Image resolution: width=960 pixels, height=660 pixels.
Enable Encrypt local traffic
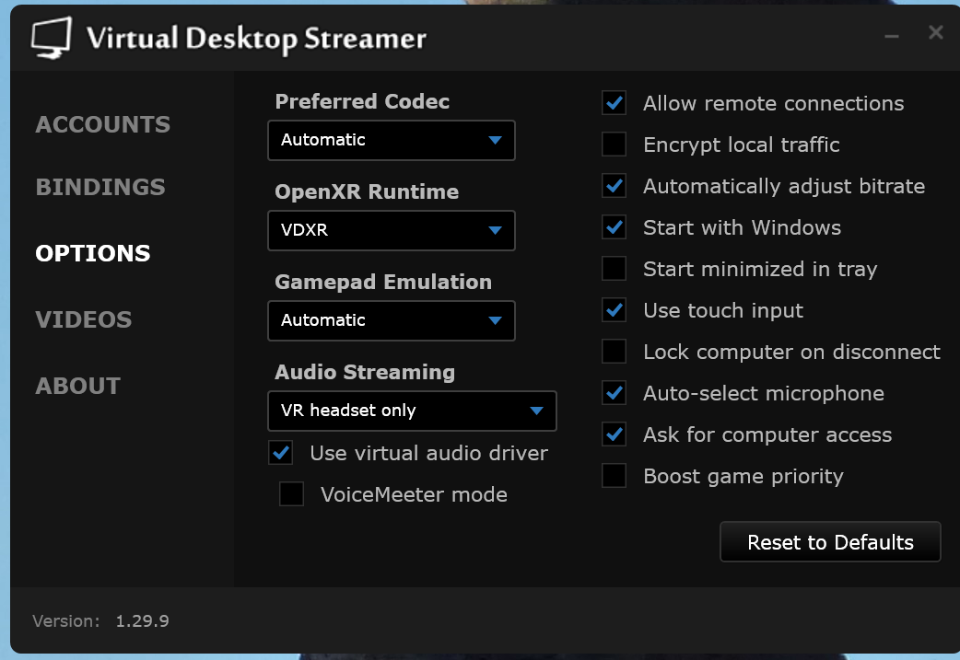[615, 145]
